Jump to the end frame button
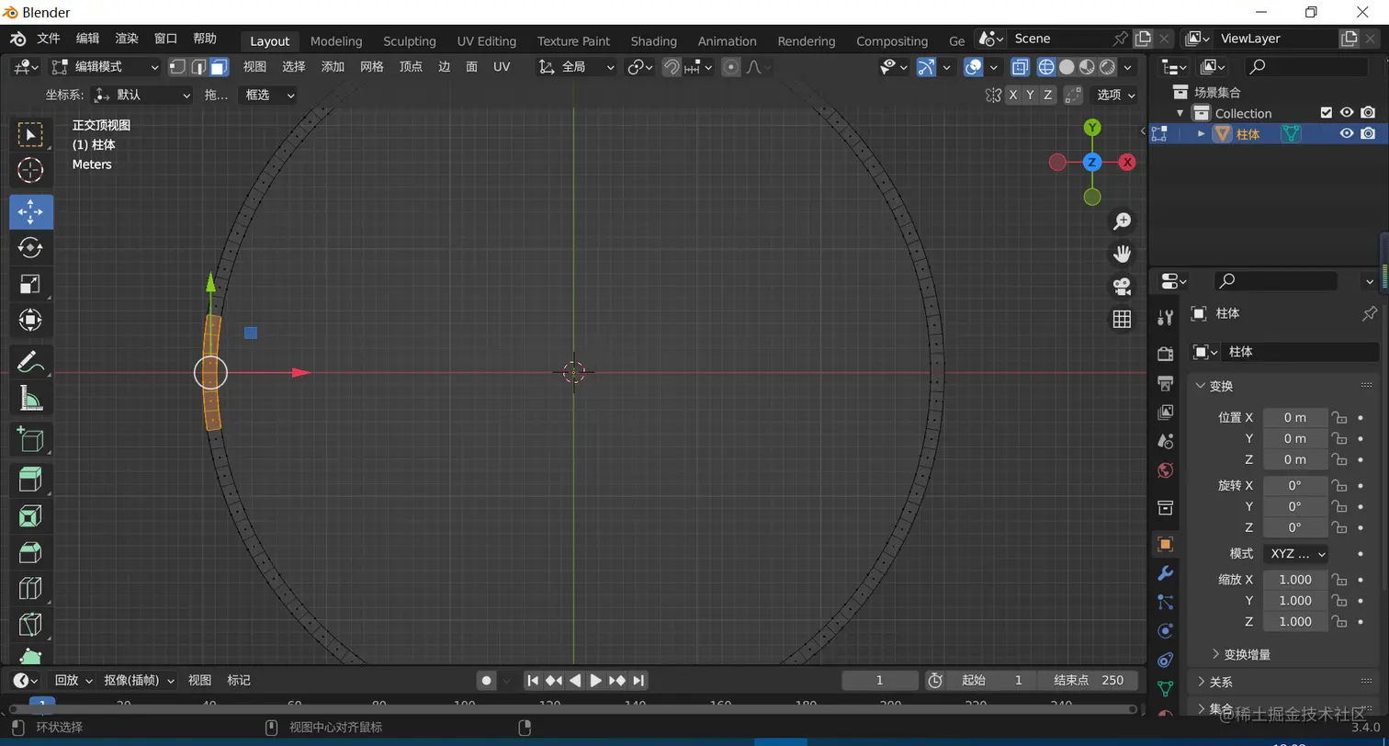 point(638,680)
